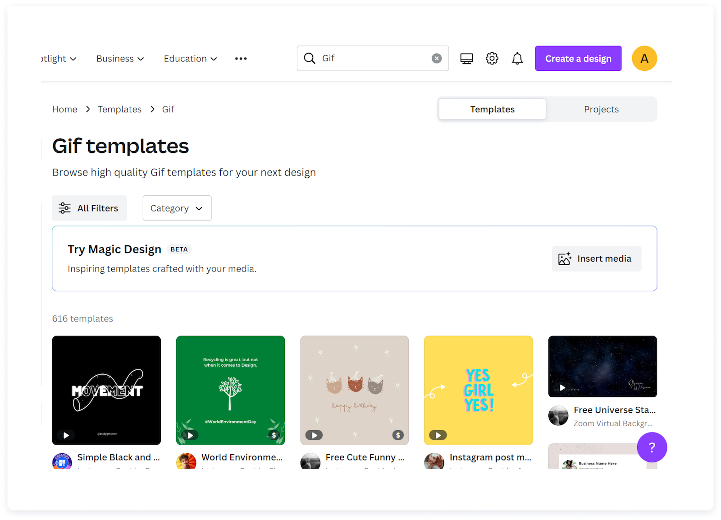Go to Home via the breadcrumb link
721x520 pixels.
pos(64,109)
